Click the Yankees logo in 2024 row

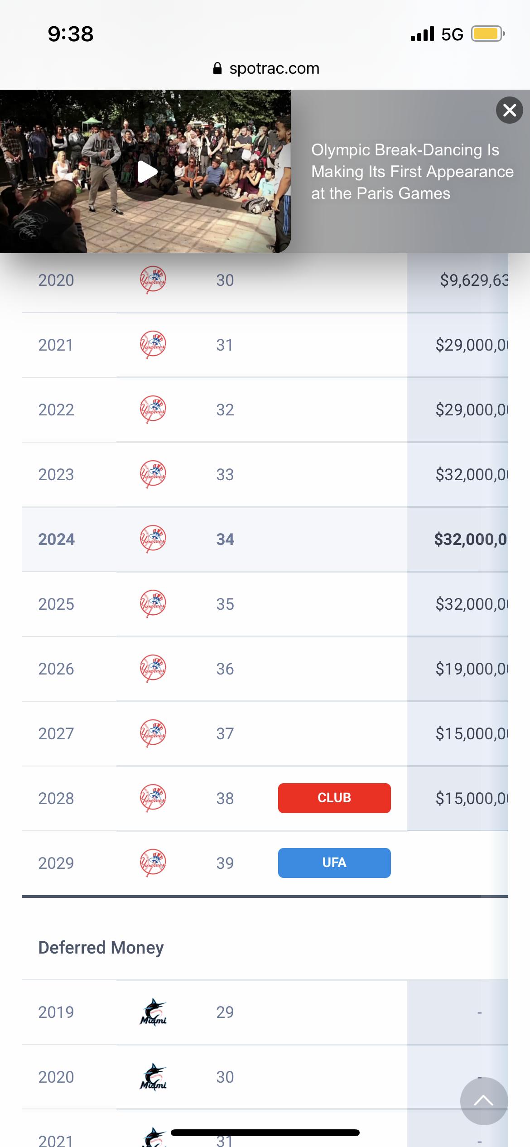coord(153,539)
